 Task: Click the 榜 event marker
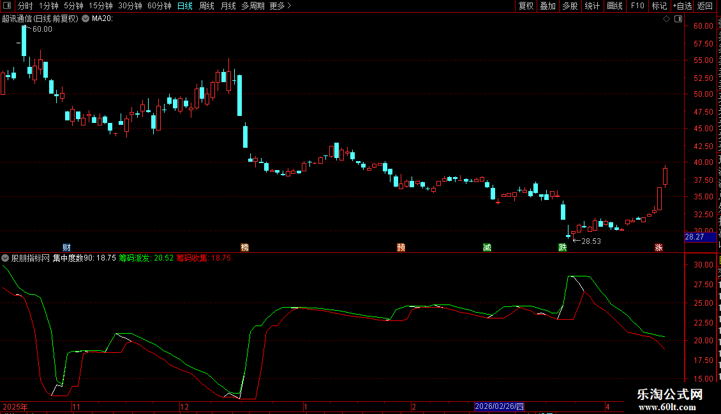pyautogui.click(x=244, y=247)
